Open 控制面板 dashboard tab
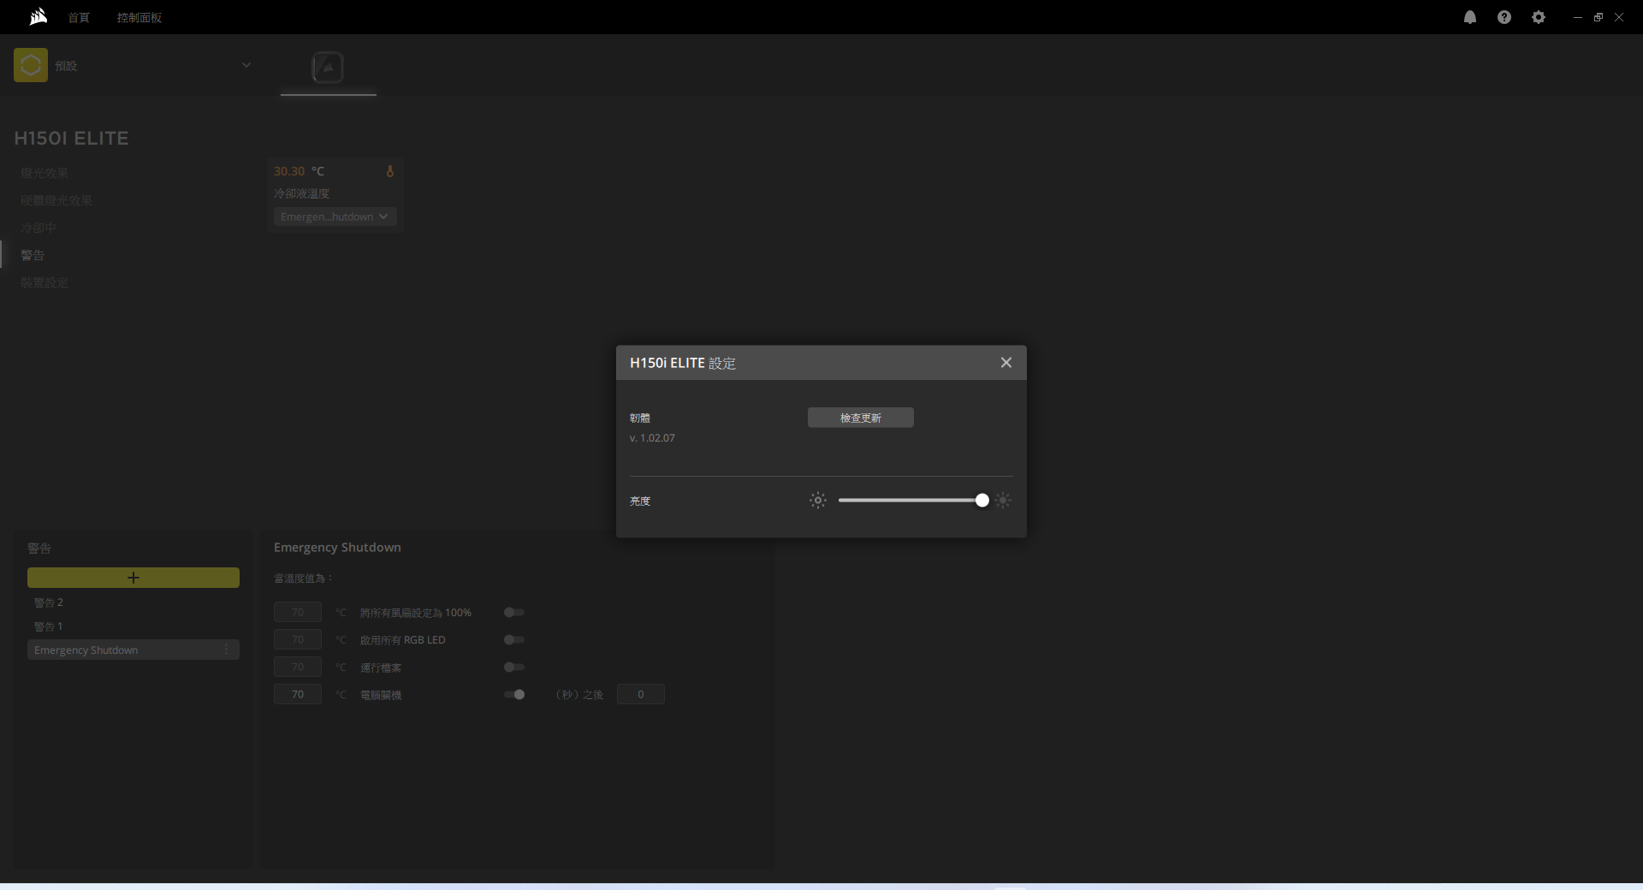1643x890 pixels. [x=139, y=17]
